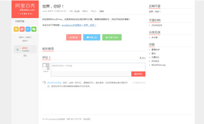This screenshot has width=204, height=124.
Task: Click the green 分享 (116) share button
Action: [112, 37]
